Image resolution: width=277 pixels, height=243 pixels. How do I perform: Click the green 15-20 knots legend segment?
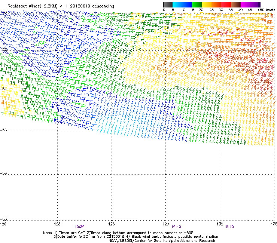(x=197, y=4)
